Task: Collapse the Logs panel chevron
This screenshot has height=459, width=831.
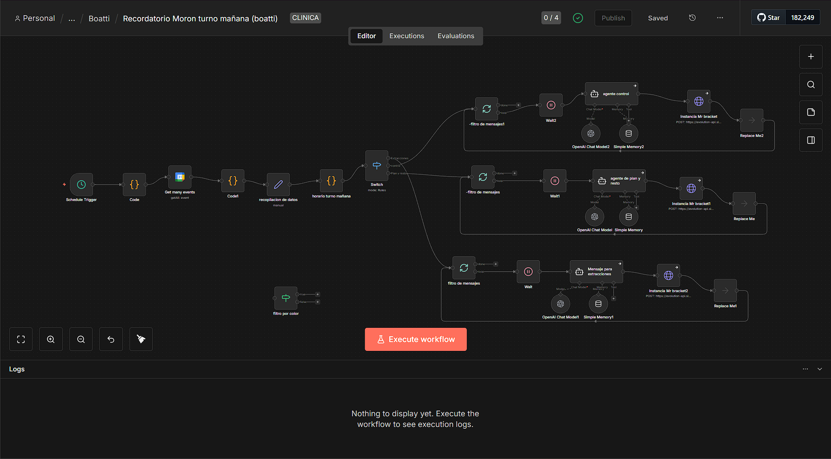Action: pos(820,369)
